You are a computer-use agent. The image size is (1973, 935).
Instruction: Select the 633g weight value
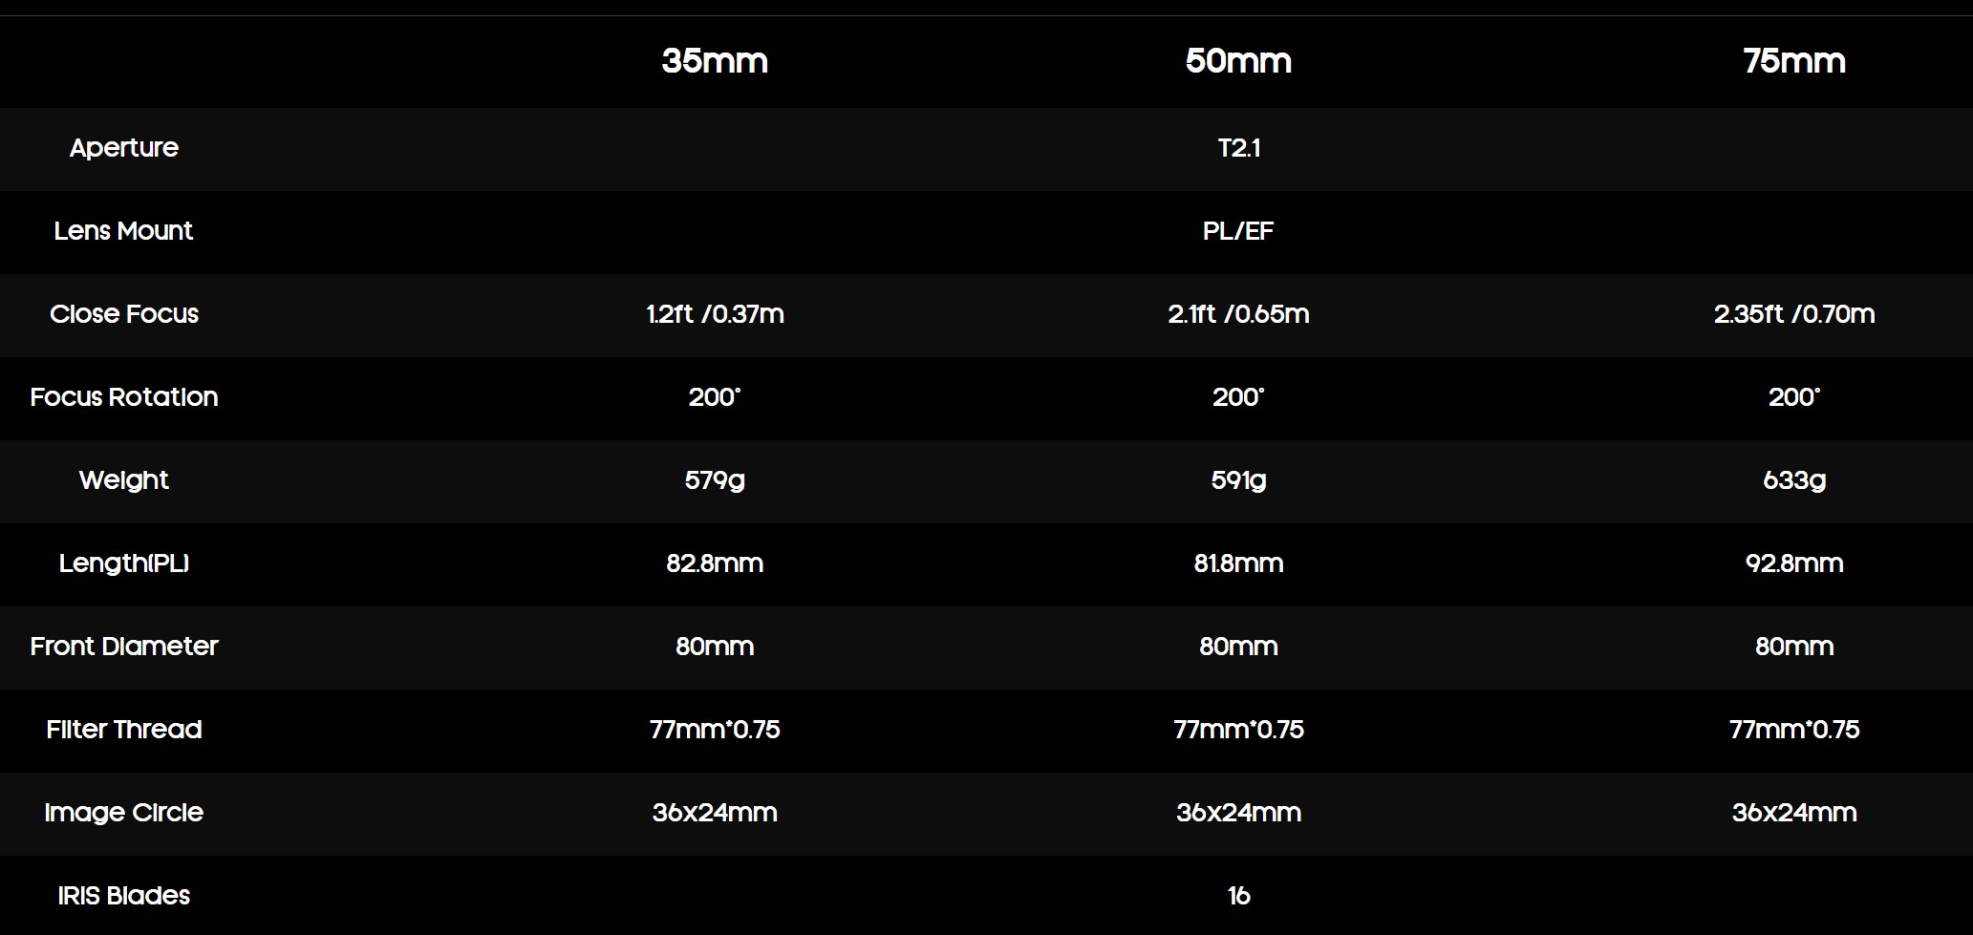pyautogui.click(x=1793, y=480)
